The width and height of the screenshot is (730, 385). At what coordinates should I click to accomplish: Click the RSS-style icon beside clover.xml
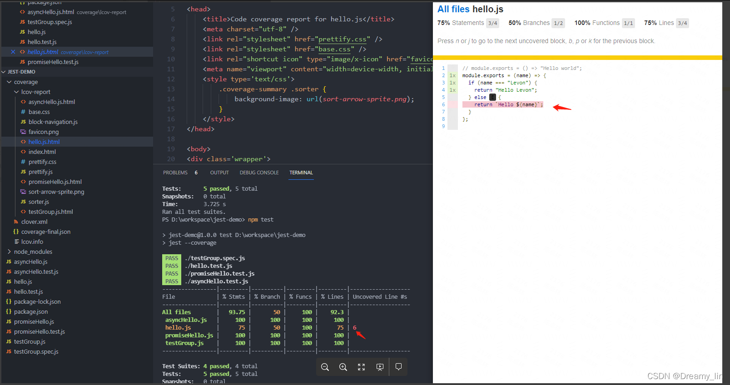pyautogui.click(x=16, y=222)
